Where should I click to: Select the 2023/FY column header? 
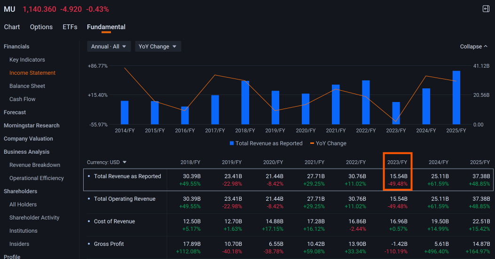click(x=397, y=162)
